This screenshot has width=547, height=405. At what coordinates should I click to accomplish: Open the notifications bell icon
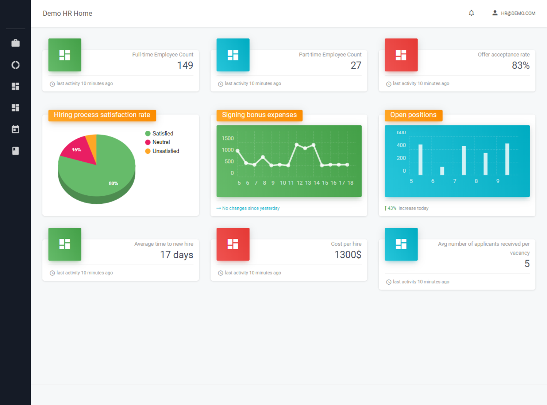coord(471,13)
